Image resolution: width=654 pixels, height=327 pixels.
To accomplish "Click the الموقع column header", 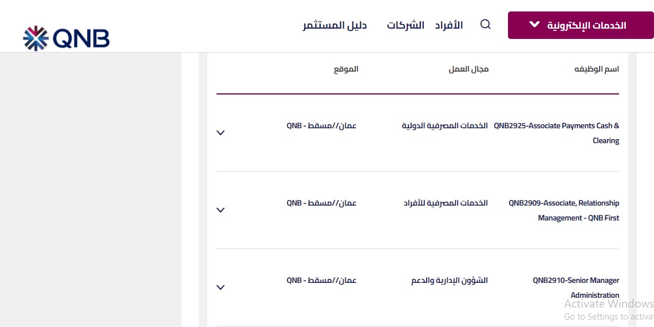I will (x=346, y=69).
